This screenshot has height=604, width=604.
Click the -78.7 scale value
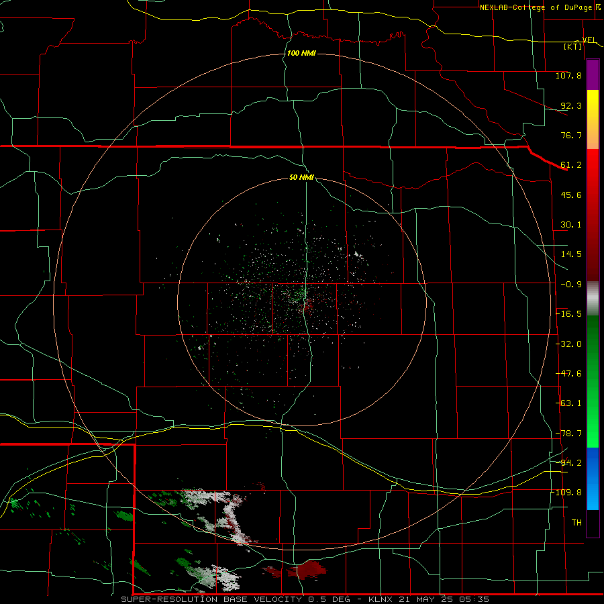[x=568, y=434]
